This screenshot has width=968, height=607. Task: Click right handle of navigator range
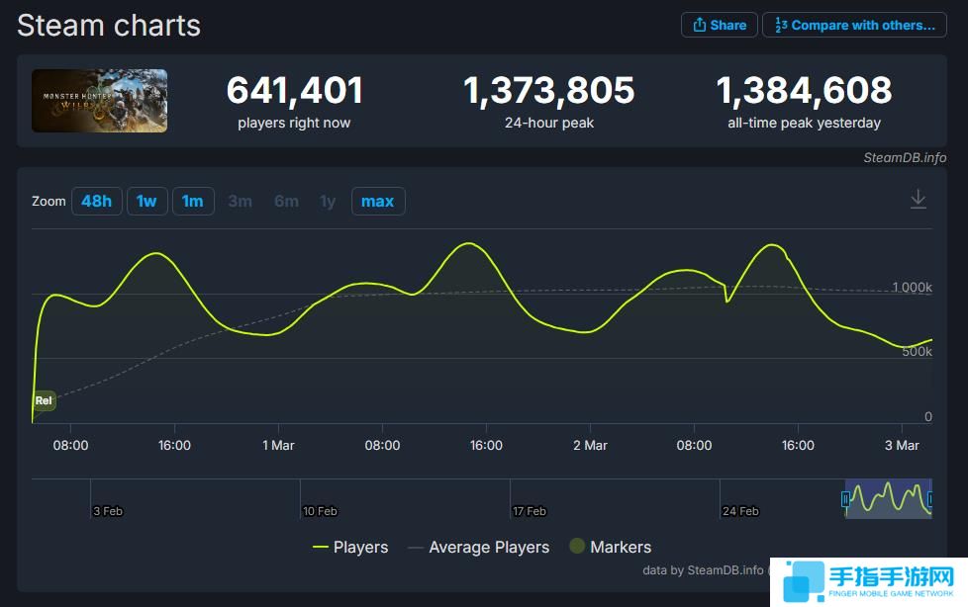click(930, 499)
